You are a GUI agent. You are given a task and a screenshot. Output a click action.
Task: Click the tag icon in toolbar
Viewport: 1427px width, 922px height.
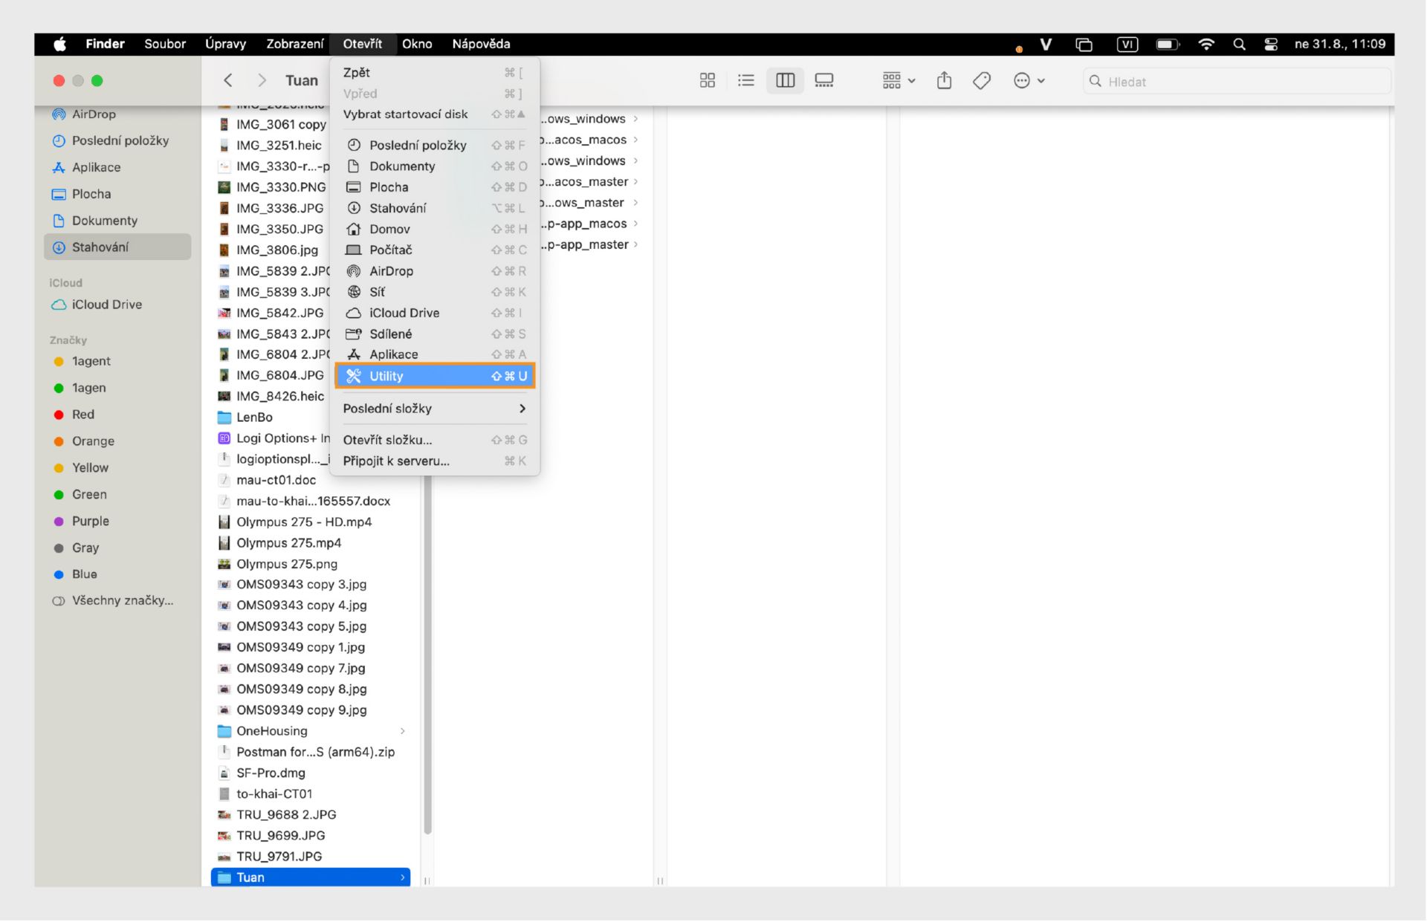pyautogui.click(x=981, y=81)
